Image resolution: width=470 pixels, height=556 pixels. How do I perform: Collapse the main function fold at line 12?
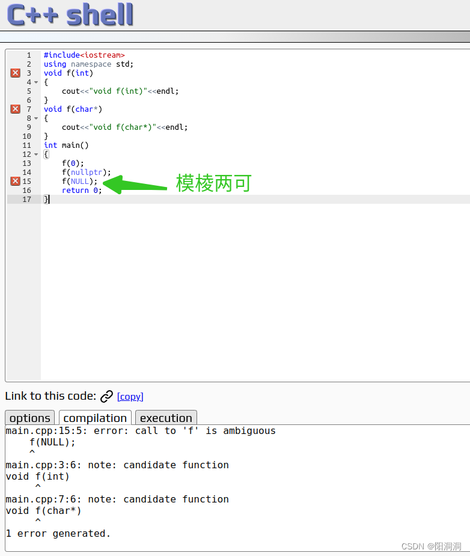[36, 154]
